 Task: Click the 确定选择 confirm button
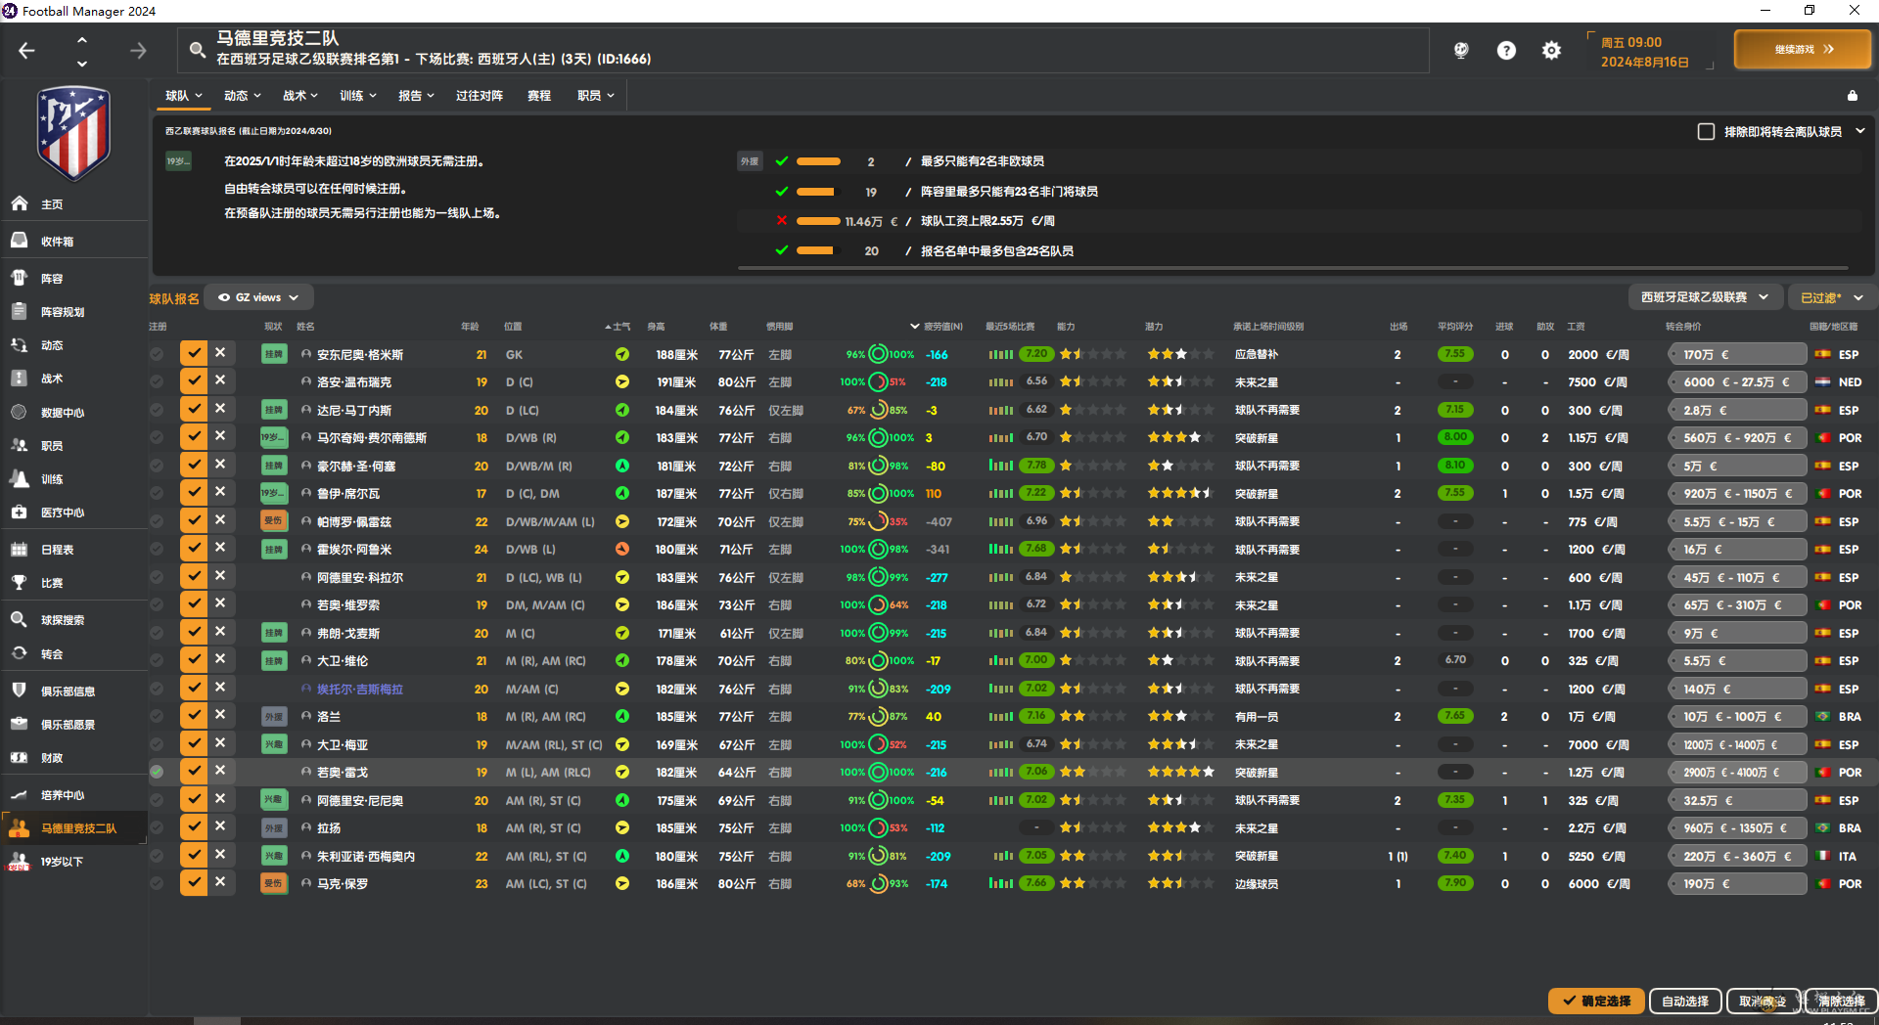click(x=1596, y=1001)
